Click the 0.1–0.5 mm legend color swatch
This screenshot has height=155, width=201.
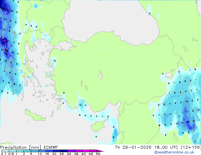[x=5, y=151]
